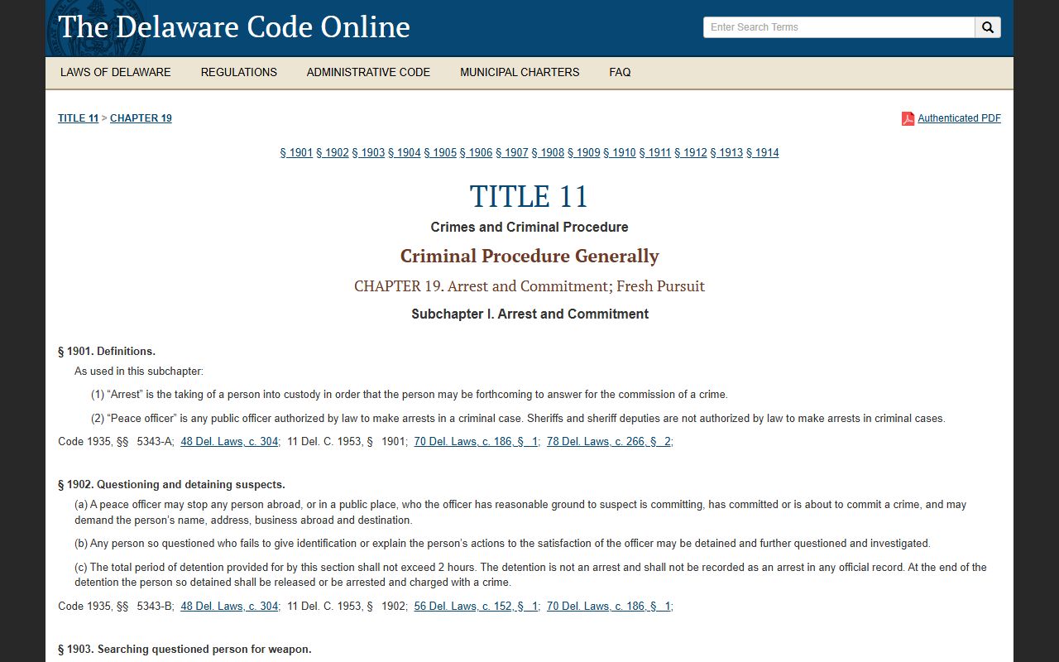This screenshot has height=662, width=1059.
Task: Jump to § 1914 anchor link
Action: click(763, 152)
